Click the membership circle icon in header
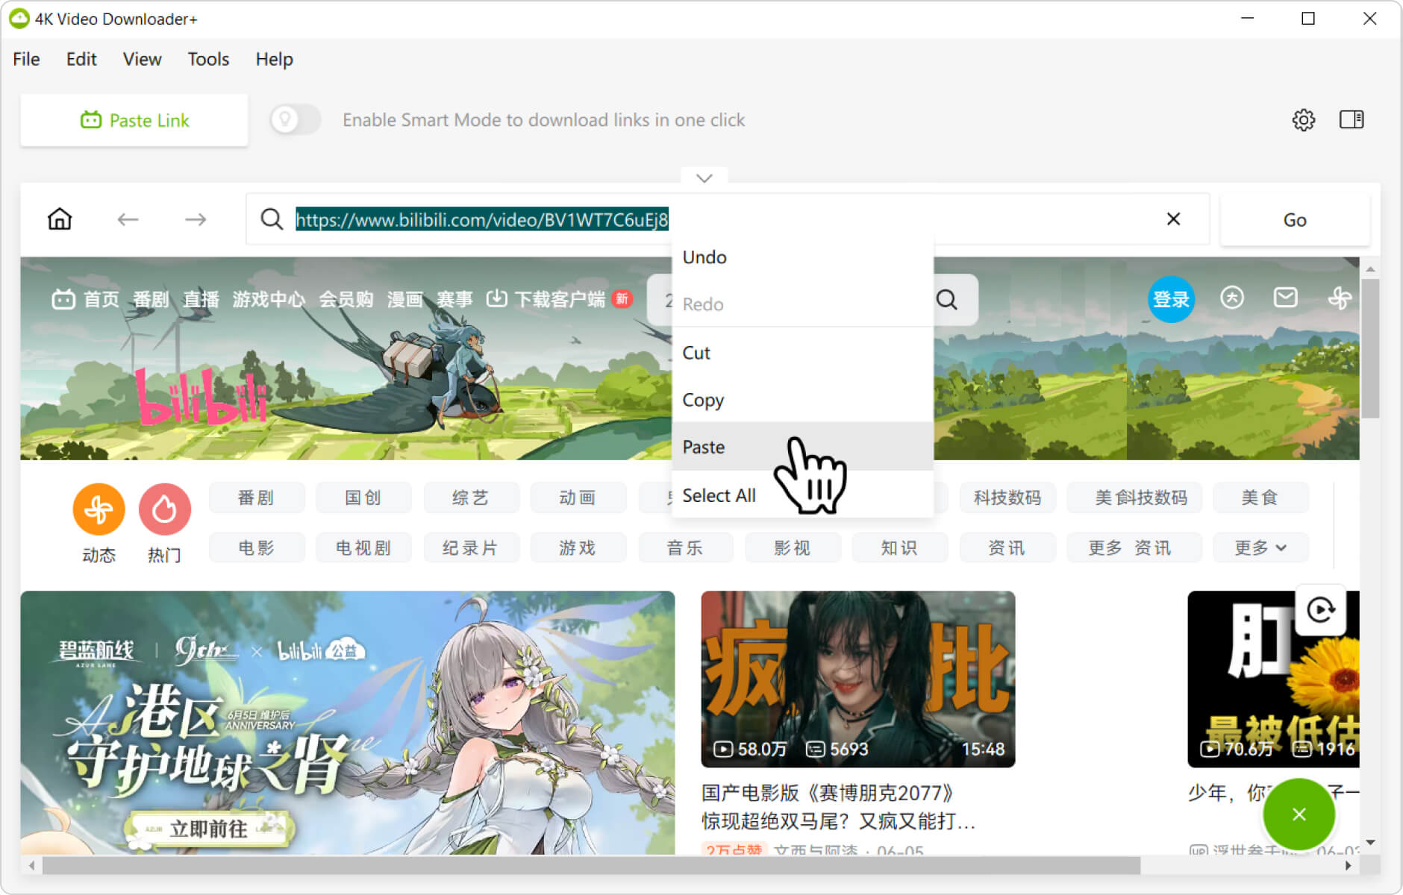This screenshot has width=1403, height=895. tap(1231, 298)
